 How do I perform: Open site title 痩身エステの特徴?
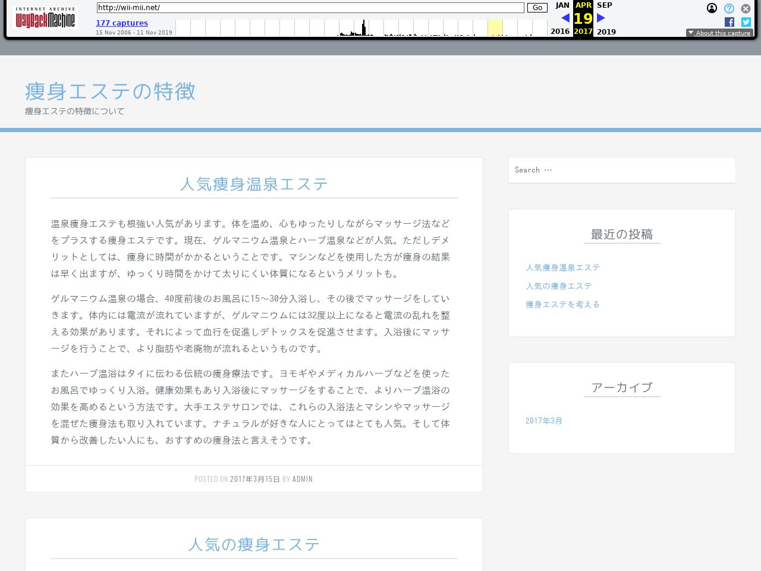pyautogui.click(x=110, y=92)
